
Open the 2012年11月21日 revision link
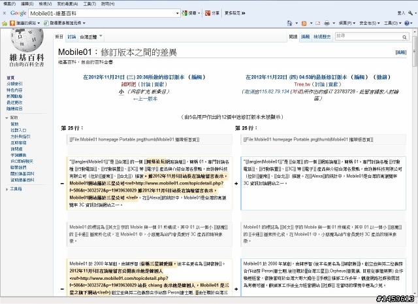tap(134, 77)
